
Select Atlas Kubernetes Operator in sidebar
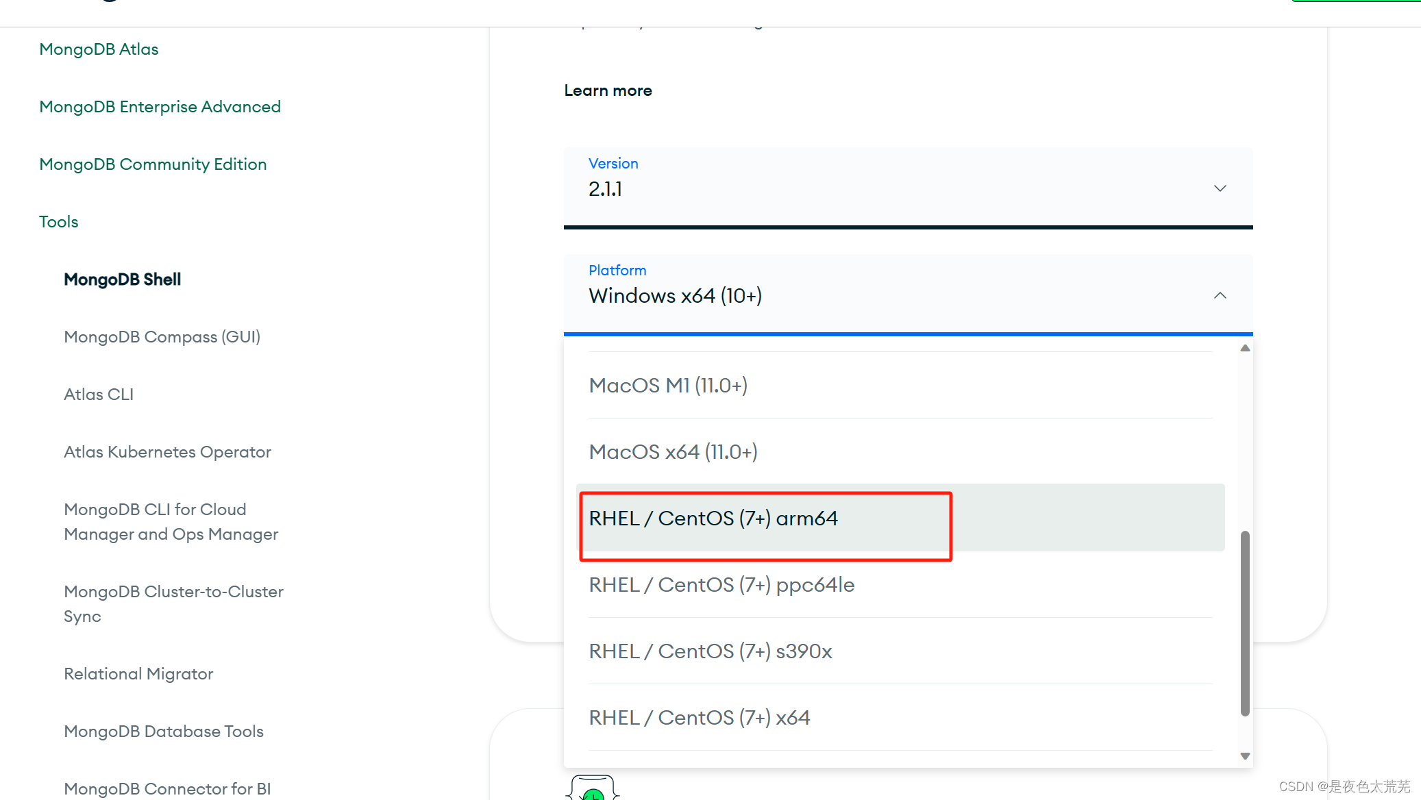pos(167,452)
